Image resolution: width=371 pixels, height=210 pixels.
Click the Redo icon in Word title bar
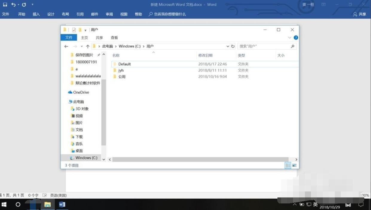pos(24,4)
